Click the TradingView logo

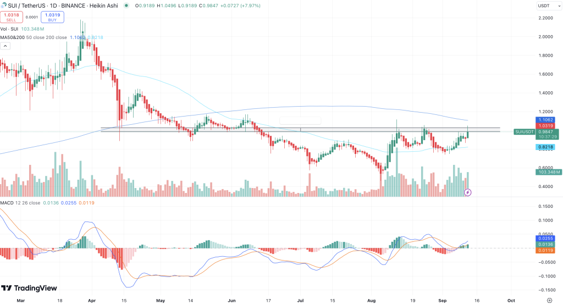[x=29, y=288]
